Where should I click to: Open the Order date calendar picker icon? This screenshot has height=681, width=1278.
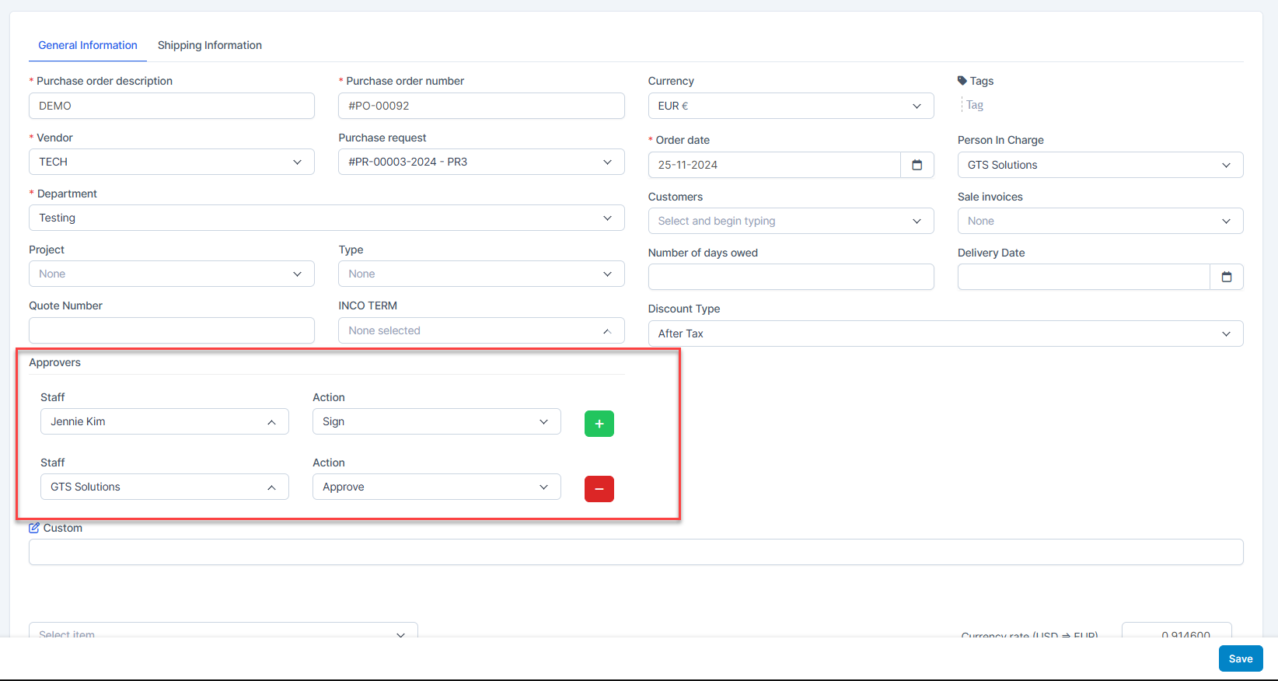click(917, 165)
